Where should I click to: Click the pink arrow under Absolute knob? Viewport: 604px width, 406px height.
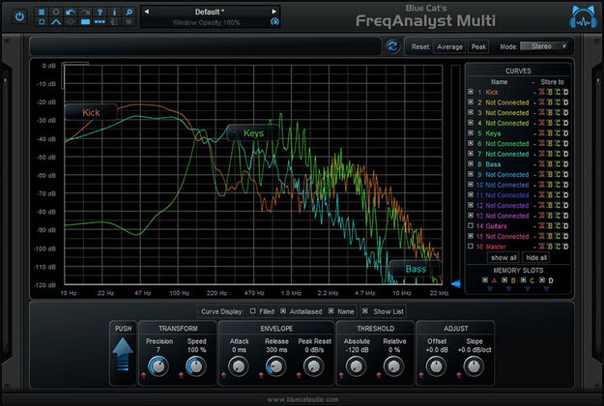click(341, 374)
